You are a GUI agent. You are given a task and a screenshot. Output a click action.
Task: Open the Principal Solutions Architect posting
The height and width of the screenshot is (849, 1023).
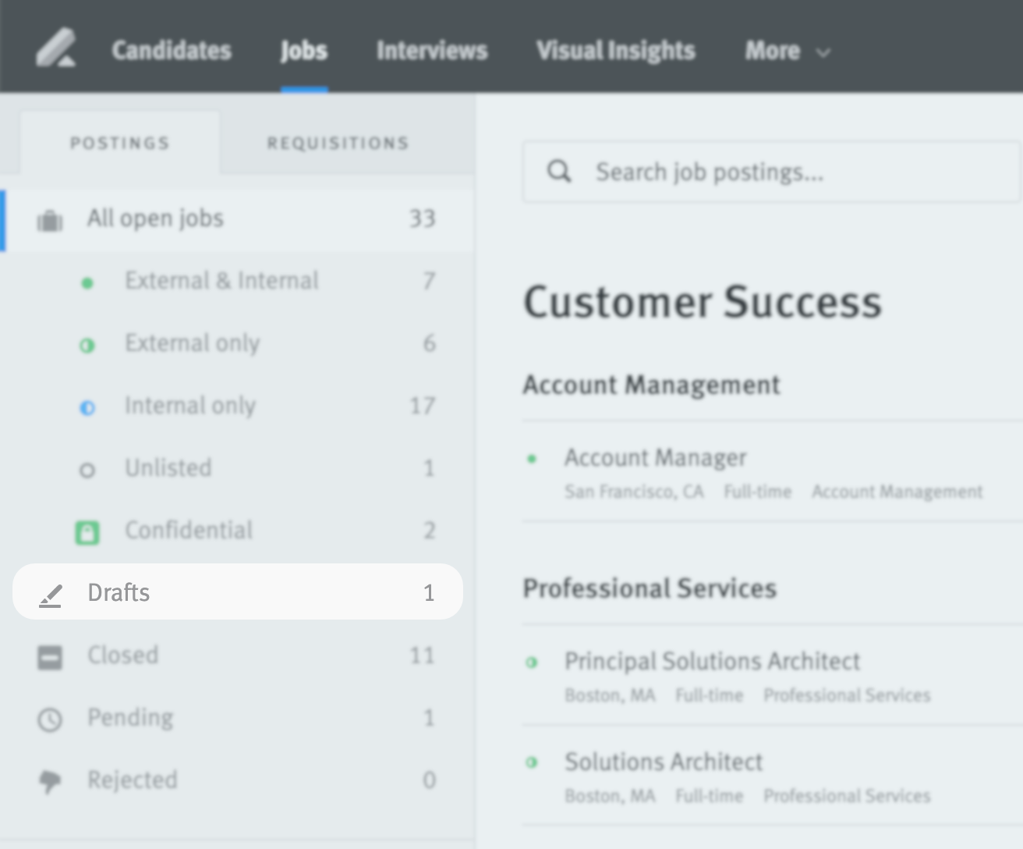coord(712,661)
